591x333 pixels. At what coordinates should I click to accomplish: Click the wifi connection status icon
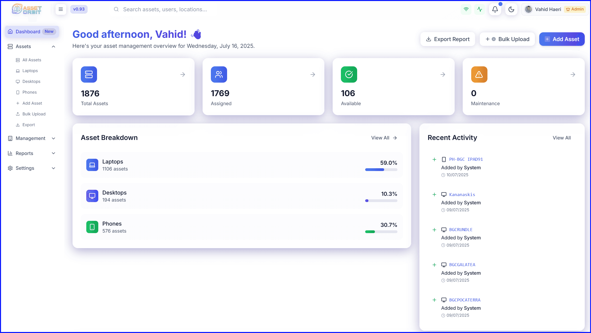point(466,10)
